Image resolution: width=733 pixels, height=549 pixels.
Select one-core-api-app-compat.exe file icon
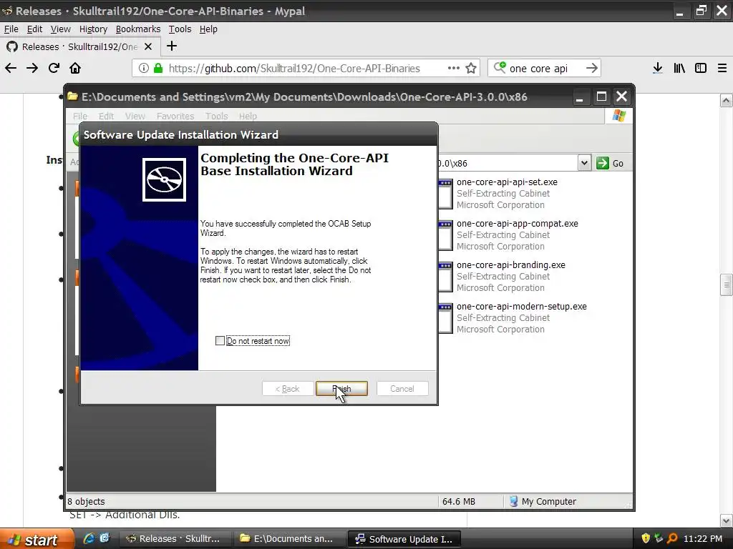tap(445, 234)
